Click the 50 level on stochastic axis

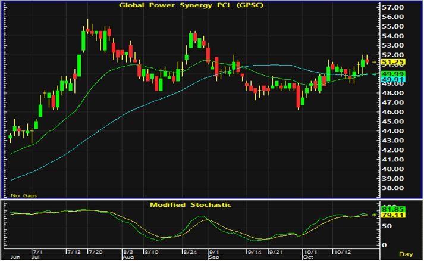coord(387,226)
